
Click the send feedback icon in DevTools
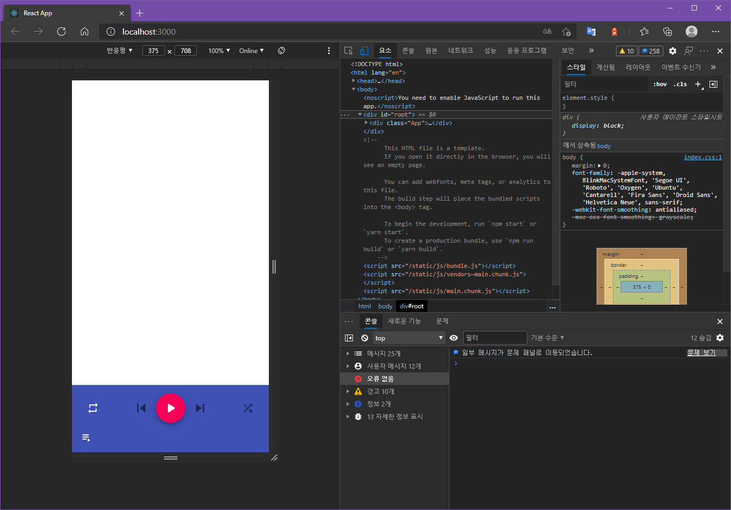coord(688,51)
